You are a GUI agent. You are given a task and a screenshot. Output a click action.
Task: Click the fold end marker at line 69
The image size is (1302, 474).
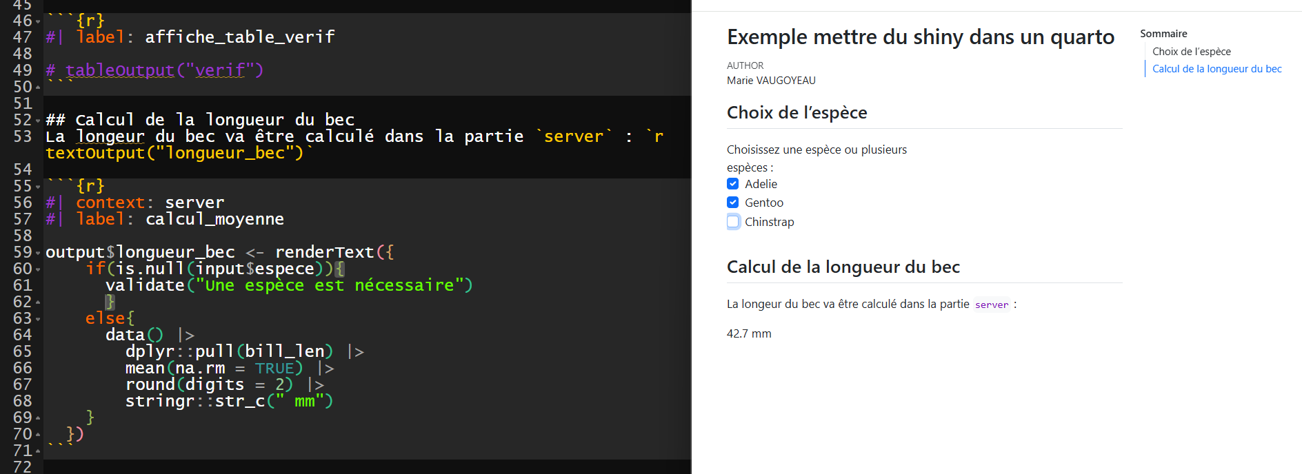38,418
